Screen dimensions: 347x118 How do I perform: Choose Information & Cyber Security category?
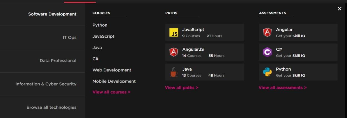point(46,84)
